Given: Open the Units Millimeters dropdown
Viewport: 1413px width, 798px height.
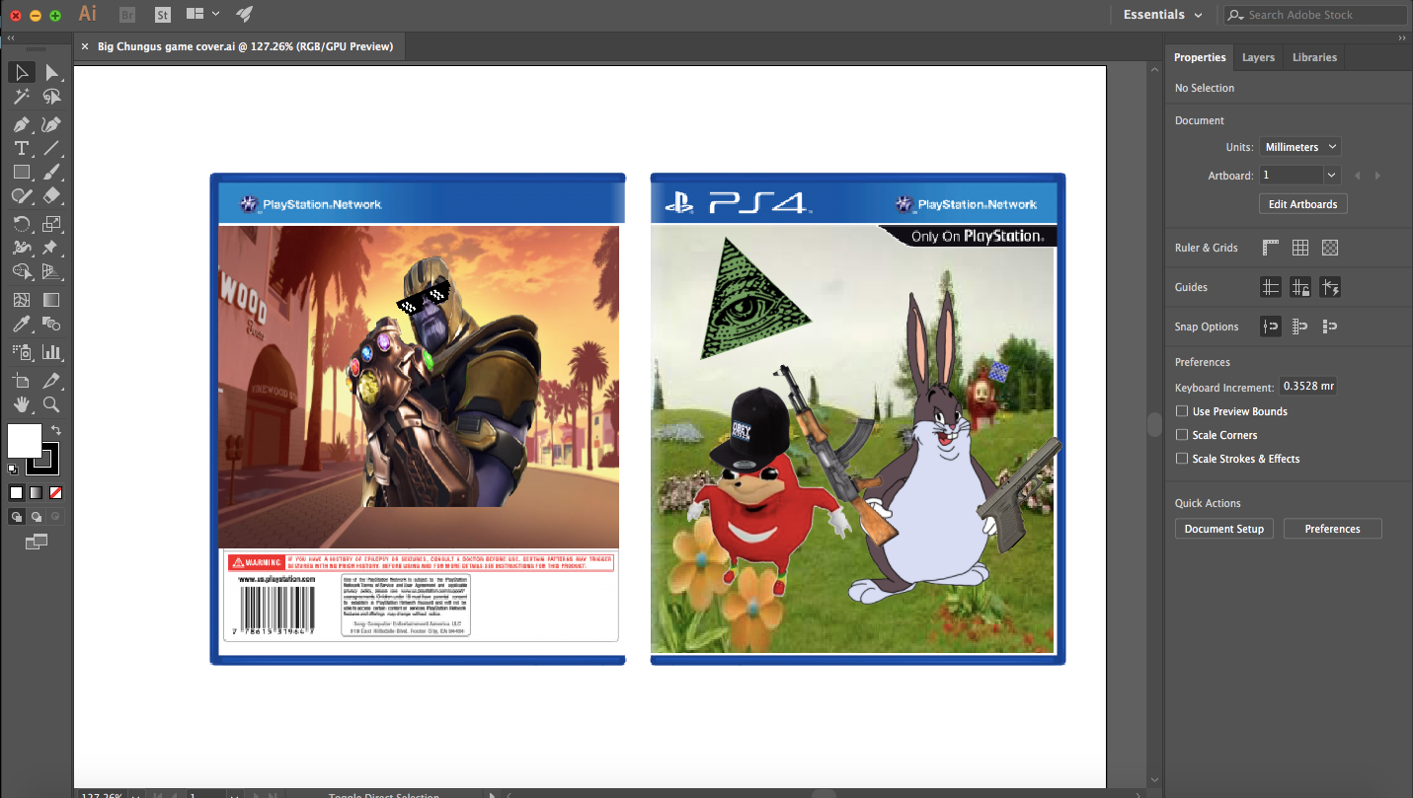Looking at the screenshot, I should coord(1299,147).
